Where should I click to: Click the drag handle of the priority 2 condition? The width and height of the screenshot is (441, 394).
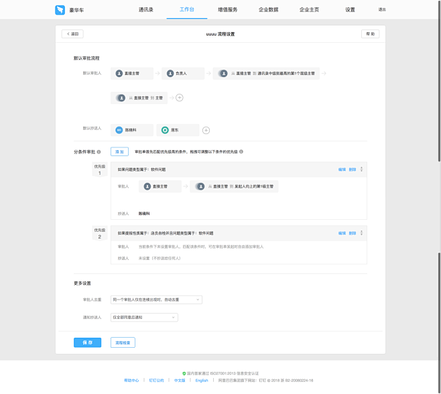[361, 233]
